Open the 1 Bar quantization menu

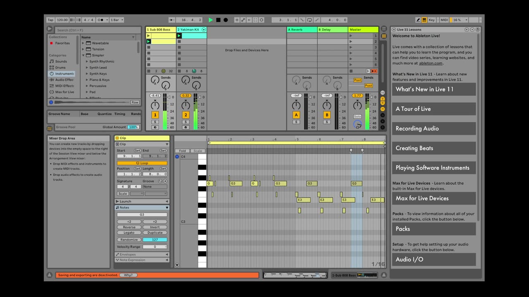point(117,20)
